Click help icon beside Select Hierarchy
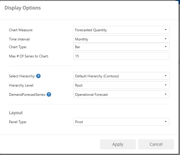The height and width of the screenshot is (155, 180). (x=38, y=76)
